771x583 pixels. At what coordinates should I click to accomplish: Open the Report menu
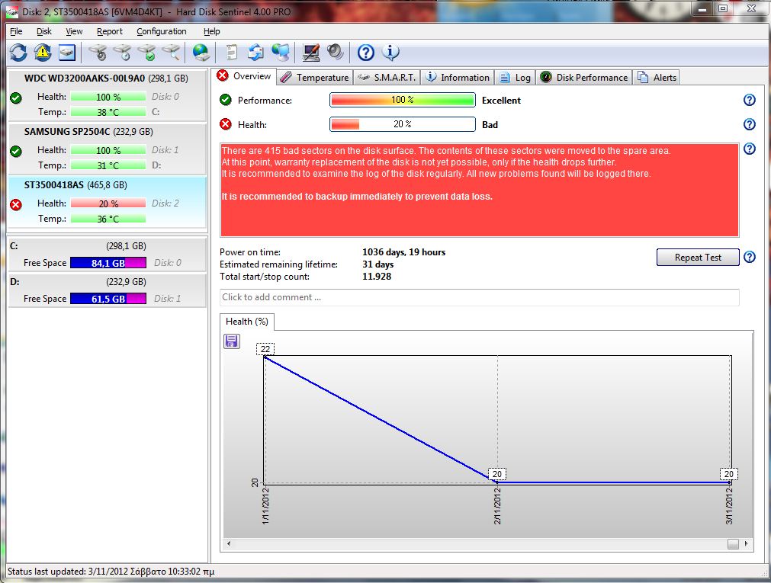tap(109, 31)
